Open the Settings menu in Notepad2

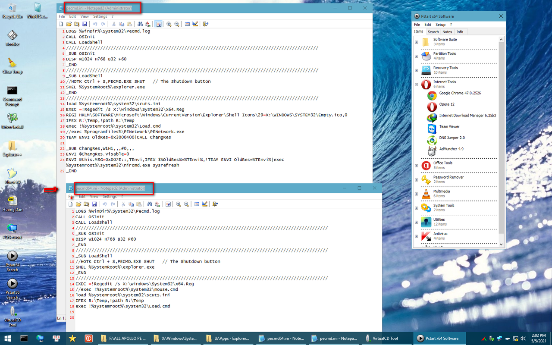[x=100, y=16]
